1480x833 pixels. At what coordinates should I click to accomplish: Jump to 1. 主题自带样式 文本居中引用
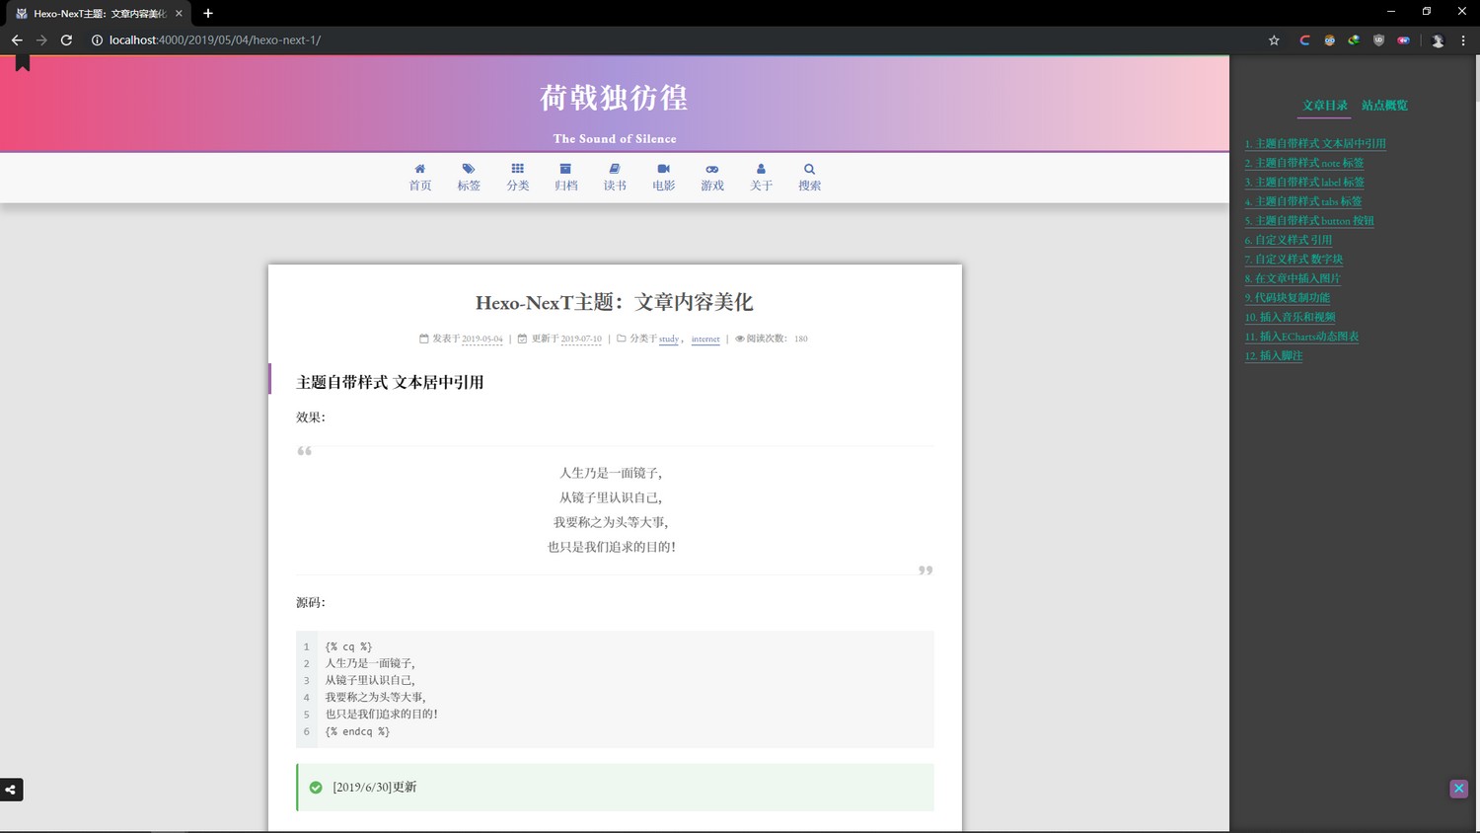tap(1315, 144)
